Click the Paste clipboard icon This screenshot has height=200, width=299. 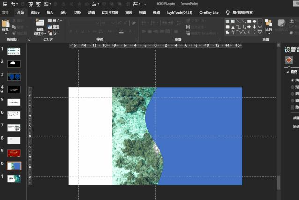point(5,24)
